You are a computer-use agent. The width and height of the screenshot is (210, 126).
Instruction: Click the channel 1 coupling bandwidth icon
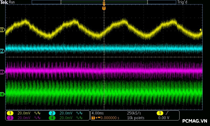36,113
